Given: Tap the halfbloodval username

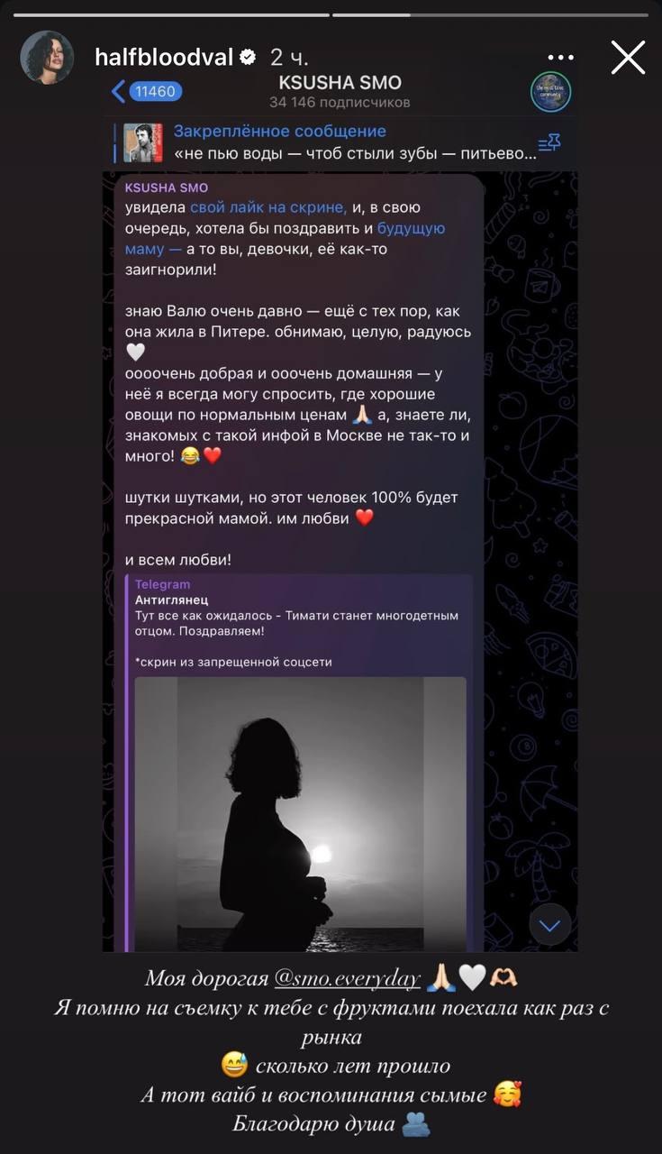Looking at the screenshot, I should pyautogui.click(x=163, y=57).
